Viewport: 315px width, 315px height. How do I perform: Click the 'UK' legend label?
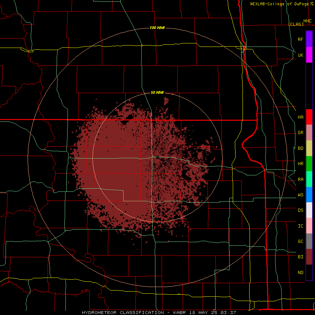(x=301, y=55)
